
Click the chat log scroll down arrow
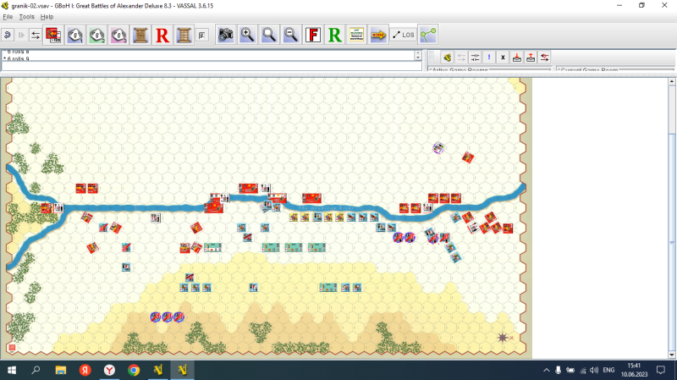(x=417, y=57)
